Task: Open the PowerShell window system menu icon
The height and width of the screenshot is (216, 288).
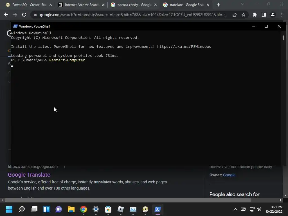Action: click(x=15, y=26)
